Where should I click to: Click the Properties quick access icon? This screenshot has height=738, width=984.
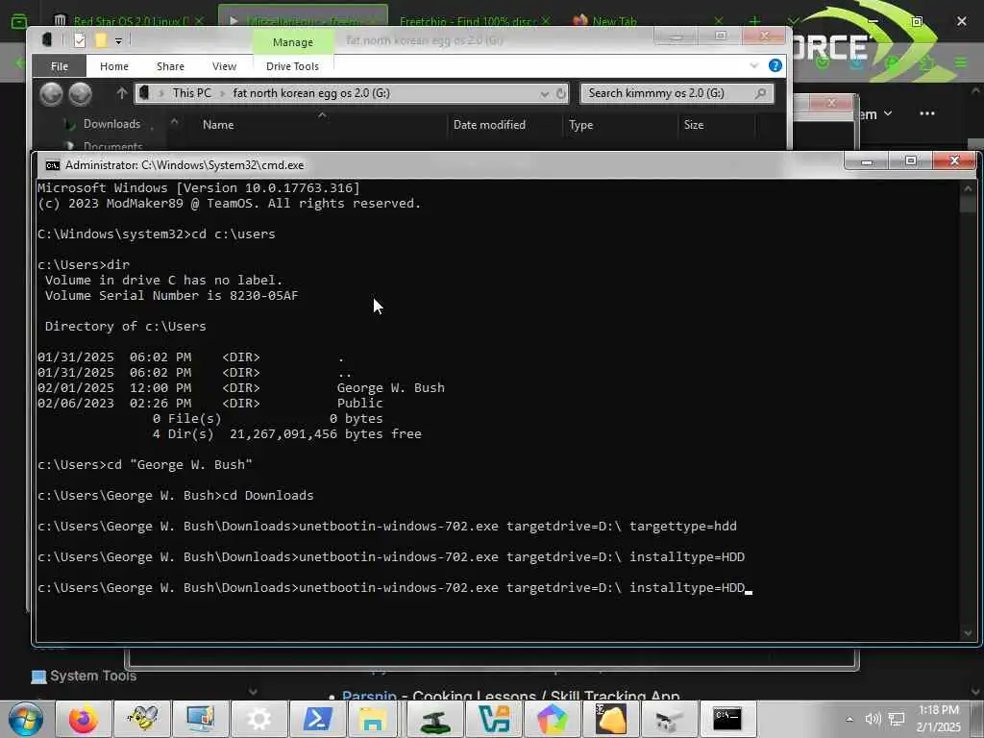pyautogui.click(x=79, y=40)
